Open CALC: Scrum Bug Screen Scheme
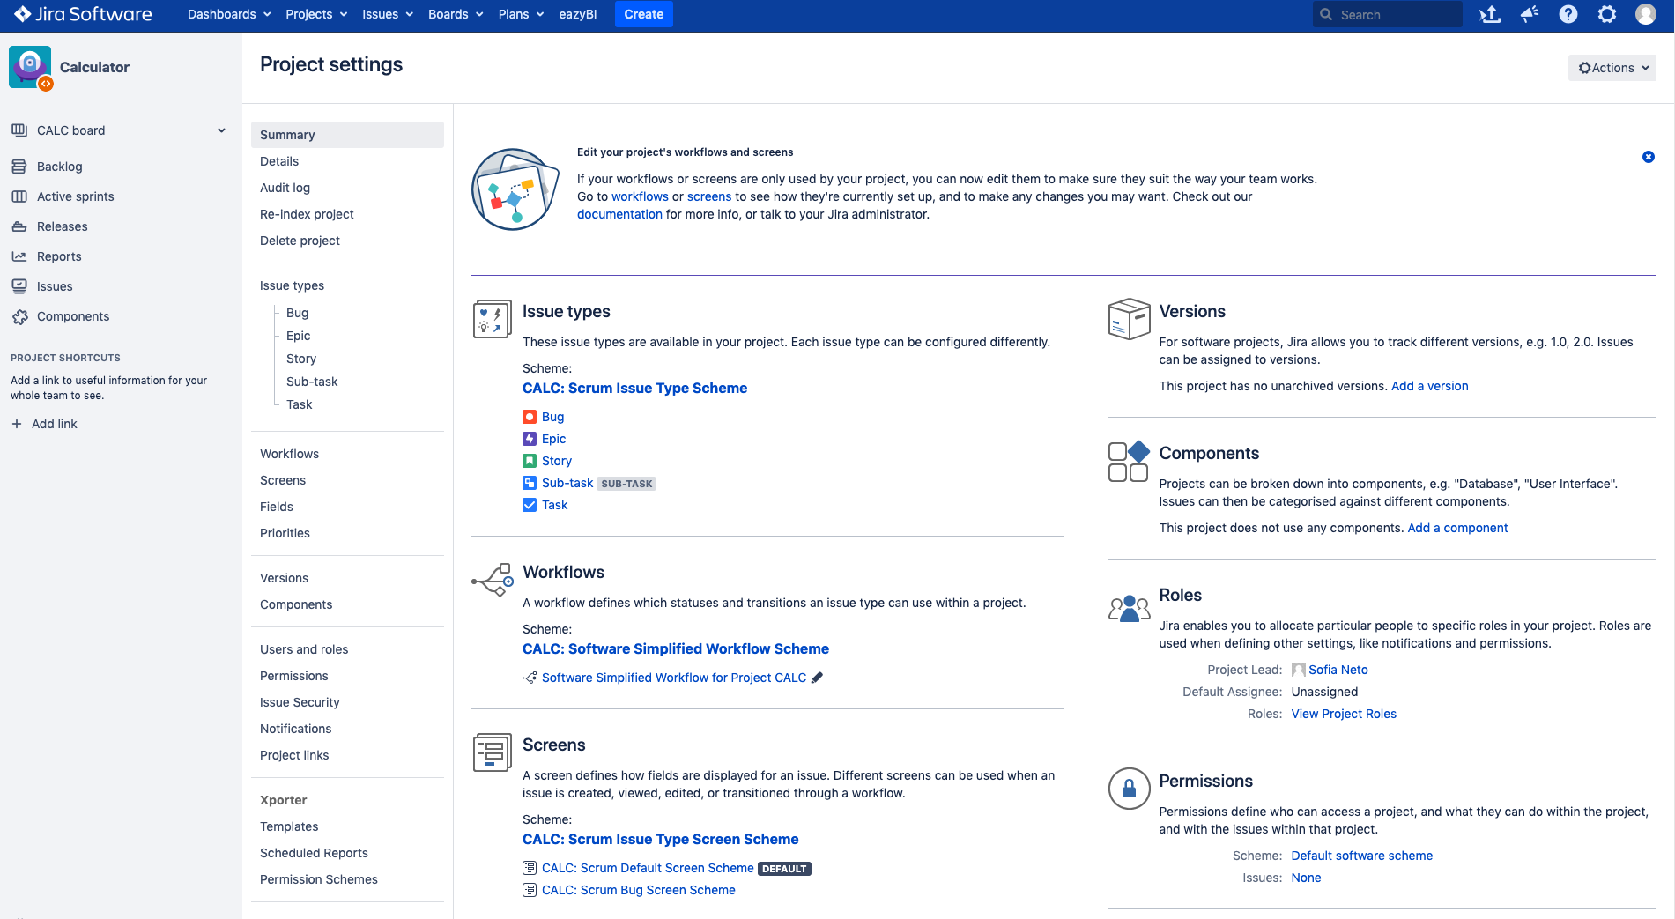This screenshot has width=1675, height=919. click(x=638, y=890)
